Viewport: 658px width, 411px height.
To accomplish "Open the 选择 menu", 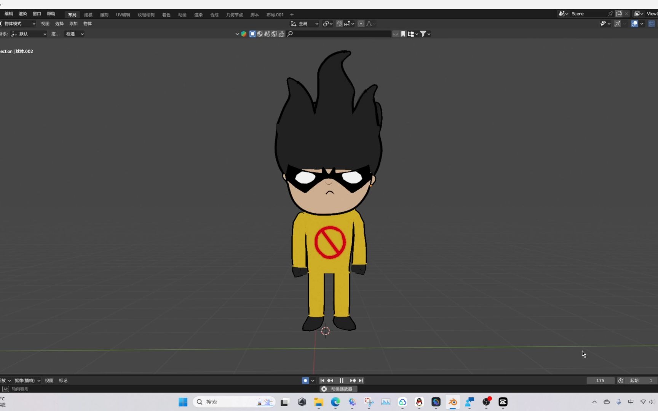I will point(59,24).
